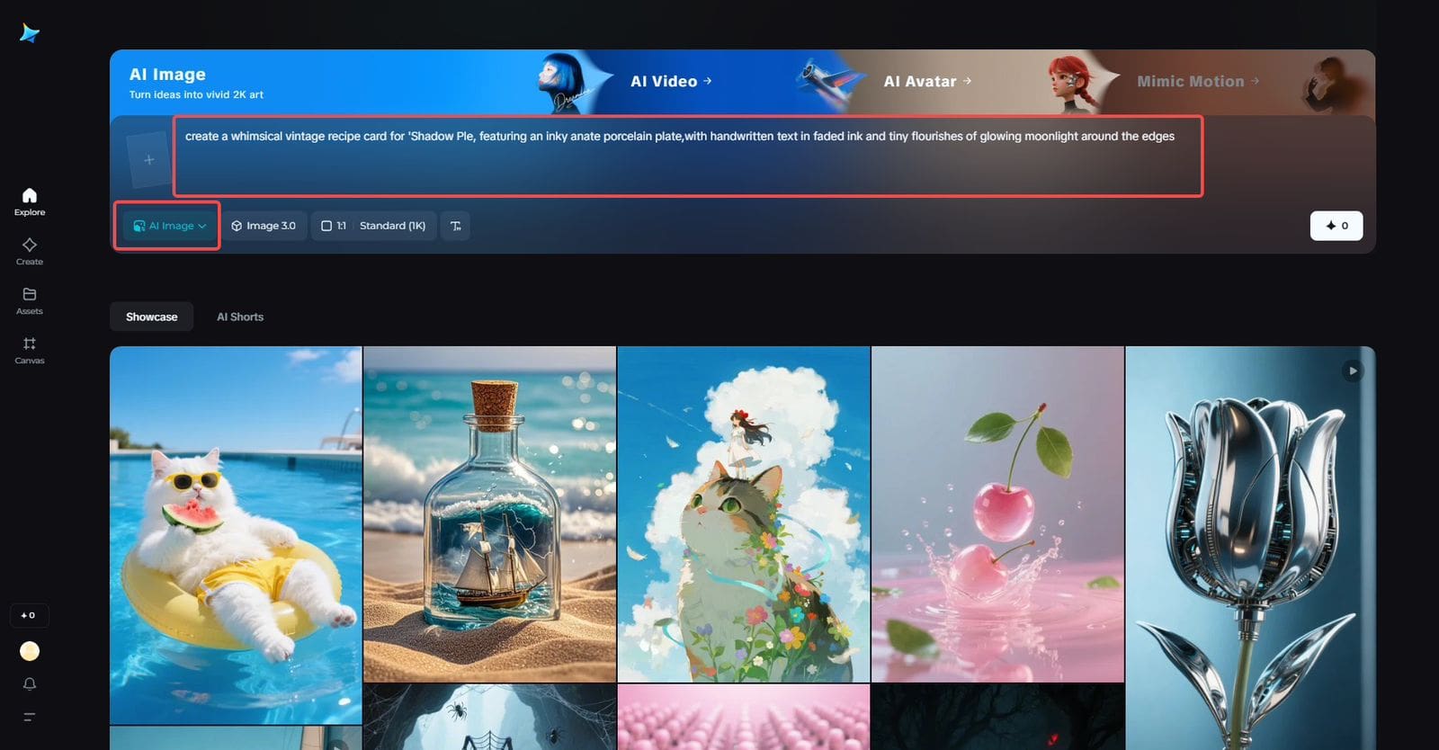Open the Image 3.0 model selector

click(x=264, y=226)
